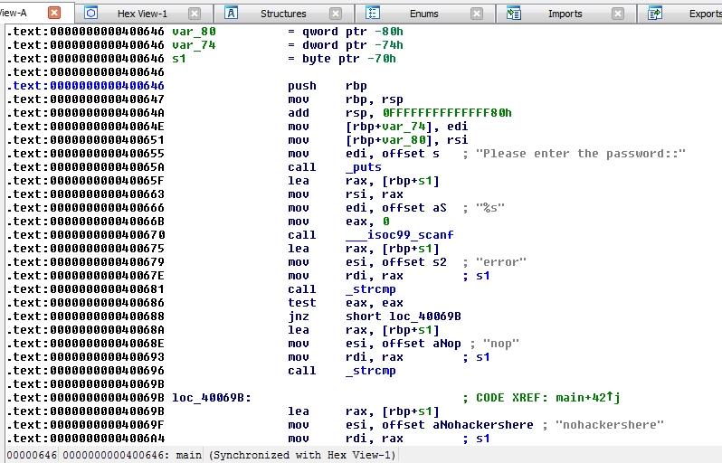Click the 'mov eax, 0' instruction
Image resolution: width=722 pixels, height=463 pixels.
338,222
